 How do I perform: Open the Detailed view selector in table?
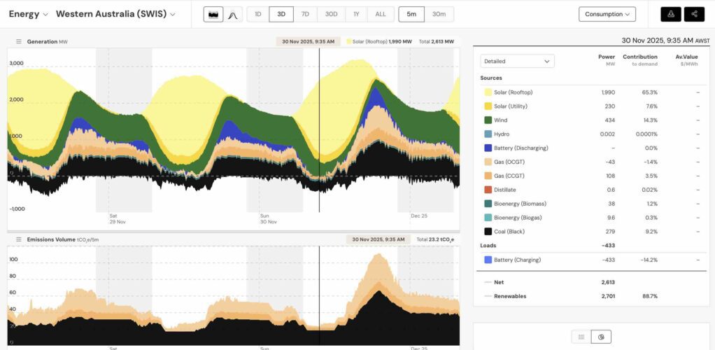click(x=517, y=61)
